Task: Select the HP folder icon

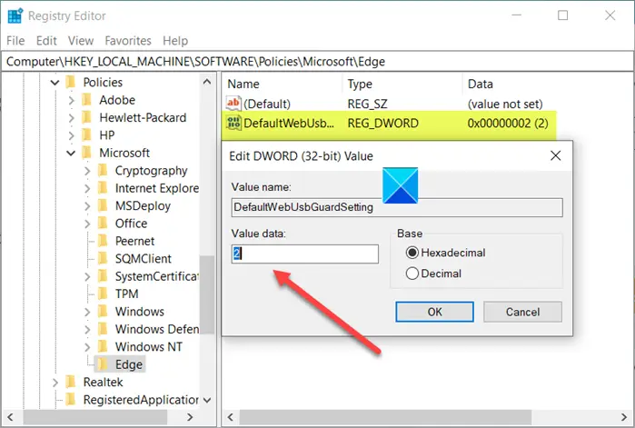Action: click(x=86, y=134)
